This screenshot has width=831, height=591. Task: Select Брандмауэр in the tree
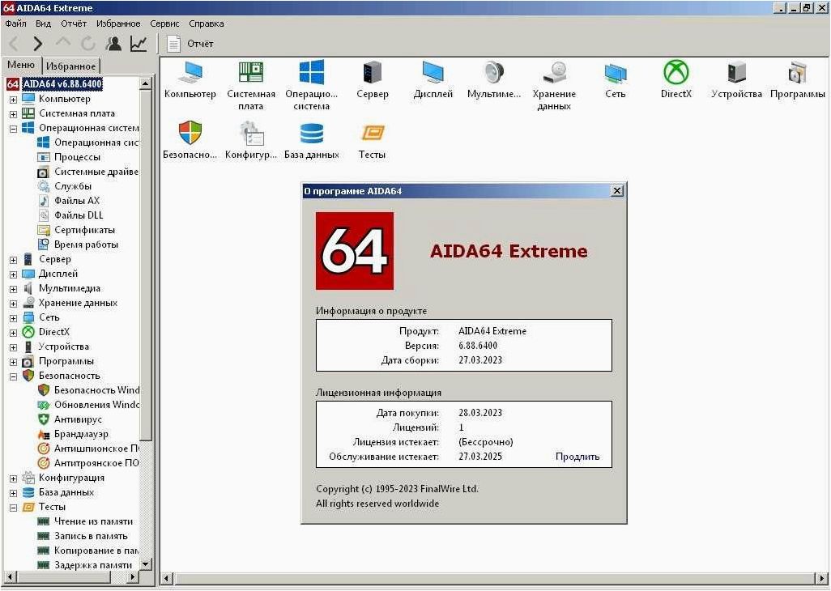tap(80, 434)
